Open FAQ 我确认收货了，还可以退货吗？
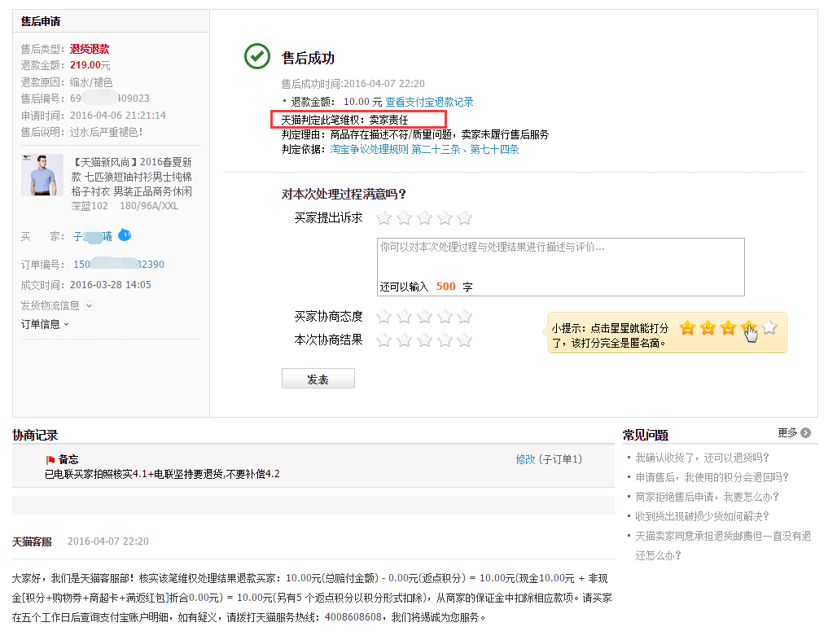 [x=703, y=458]
